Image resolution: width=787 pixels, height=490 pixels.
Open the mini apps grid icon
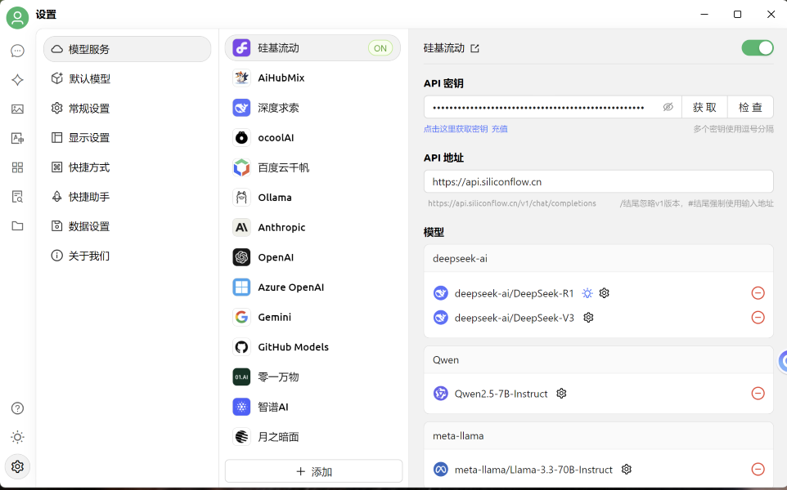click(17, 167)
